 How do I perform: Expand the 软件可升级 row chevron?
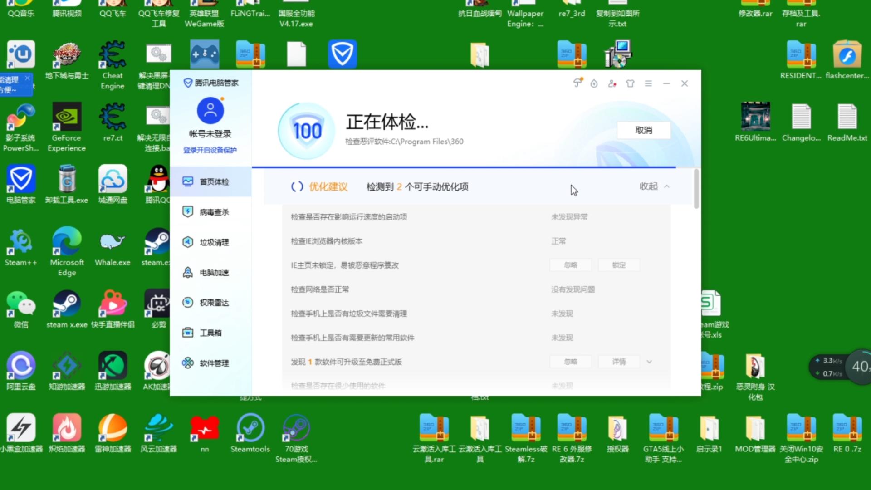pyautogui.click(x=649, y=362)
